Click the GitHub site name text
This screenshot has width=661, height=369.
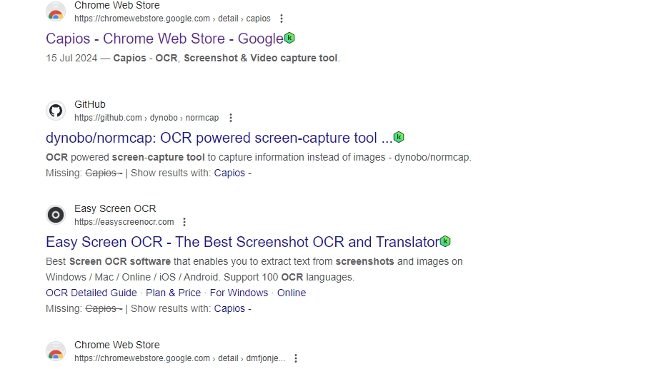[x=90, y=104]
